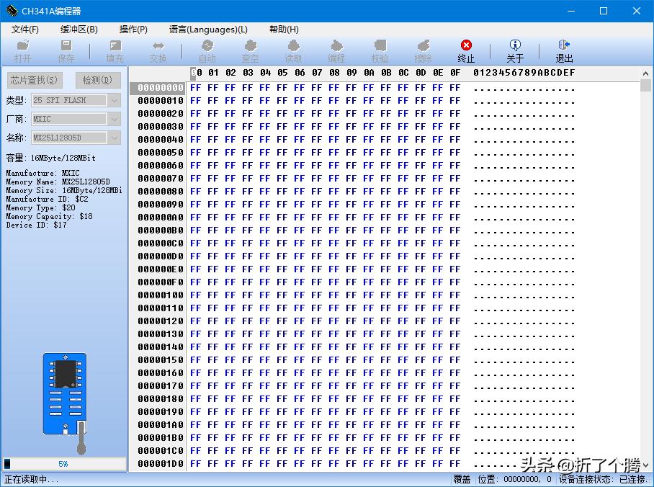Click the 覆盖 overwrite mode status indicator
Image resolution: width=654 pixels, height=487 pixels.
[x=462, y=480]
